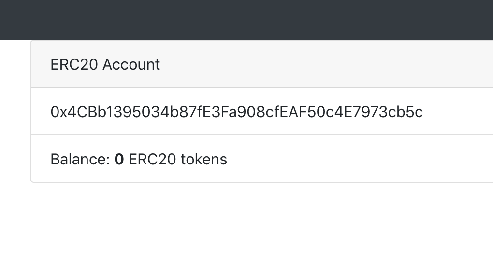Click the "Balance:" label
493x266 pixels.
[80, 160]
